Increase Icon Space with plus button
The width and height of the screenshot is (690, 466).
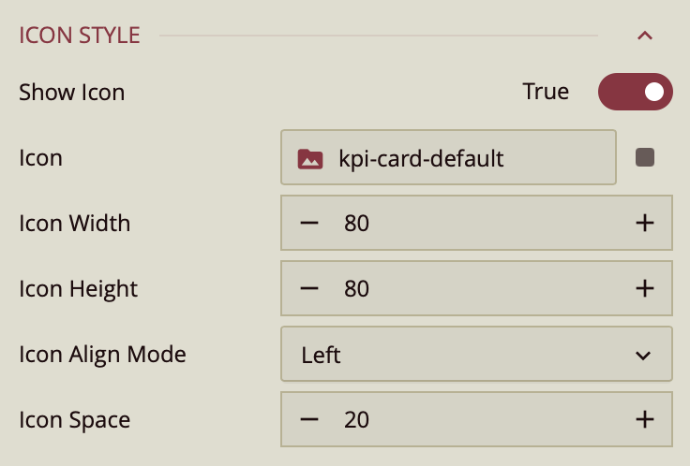point(644,420)
